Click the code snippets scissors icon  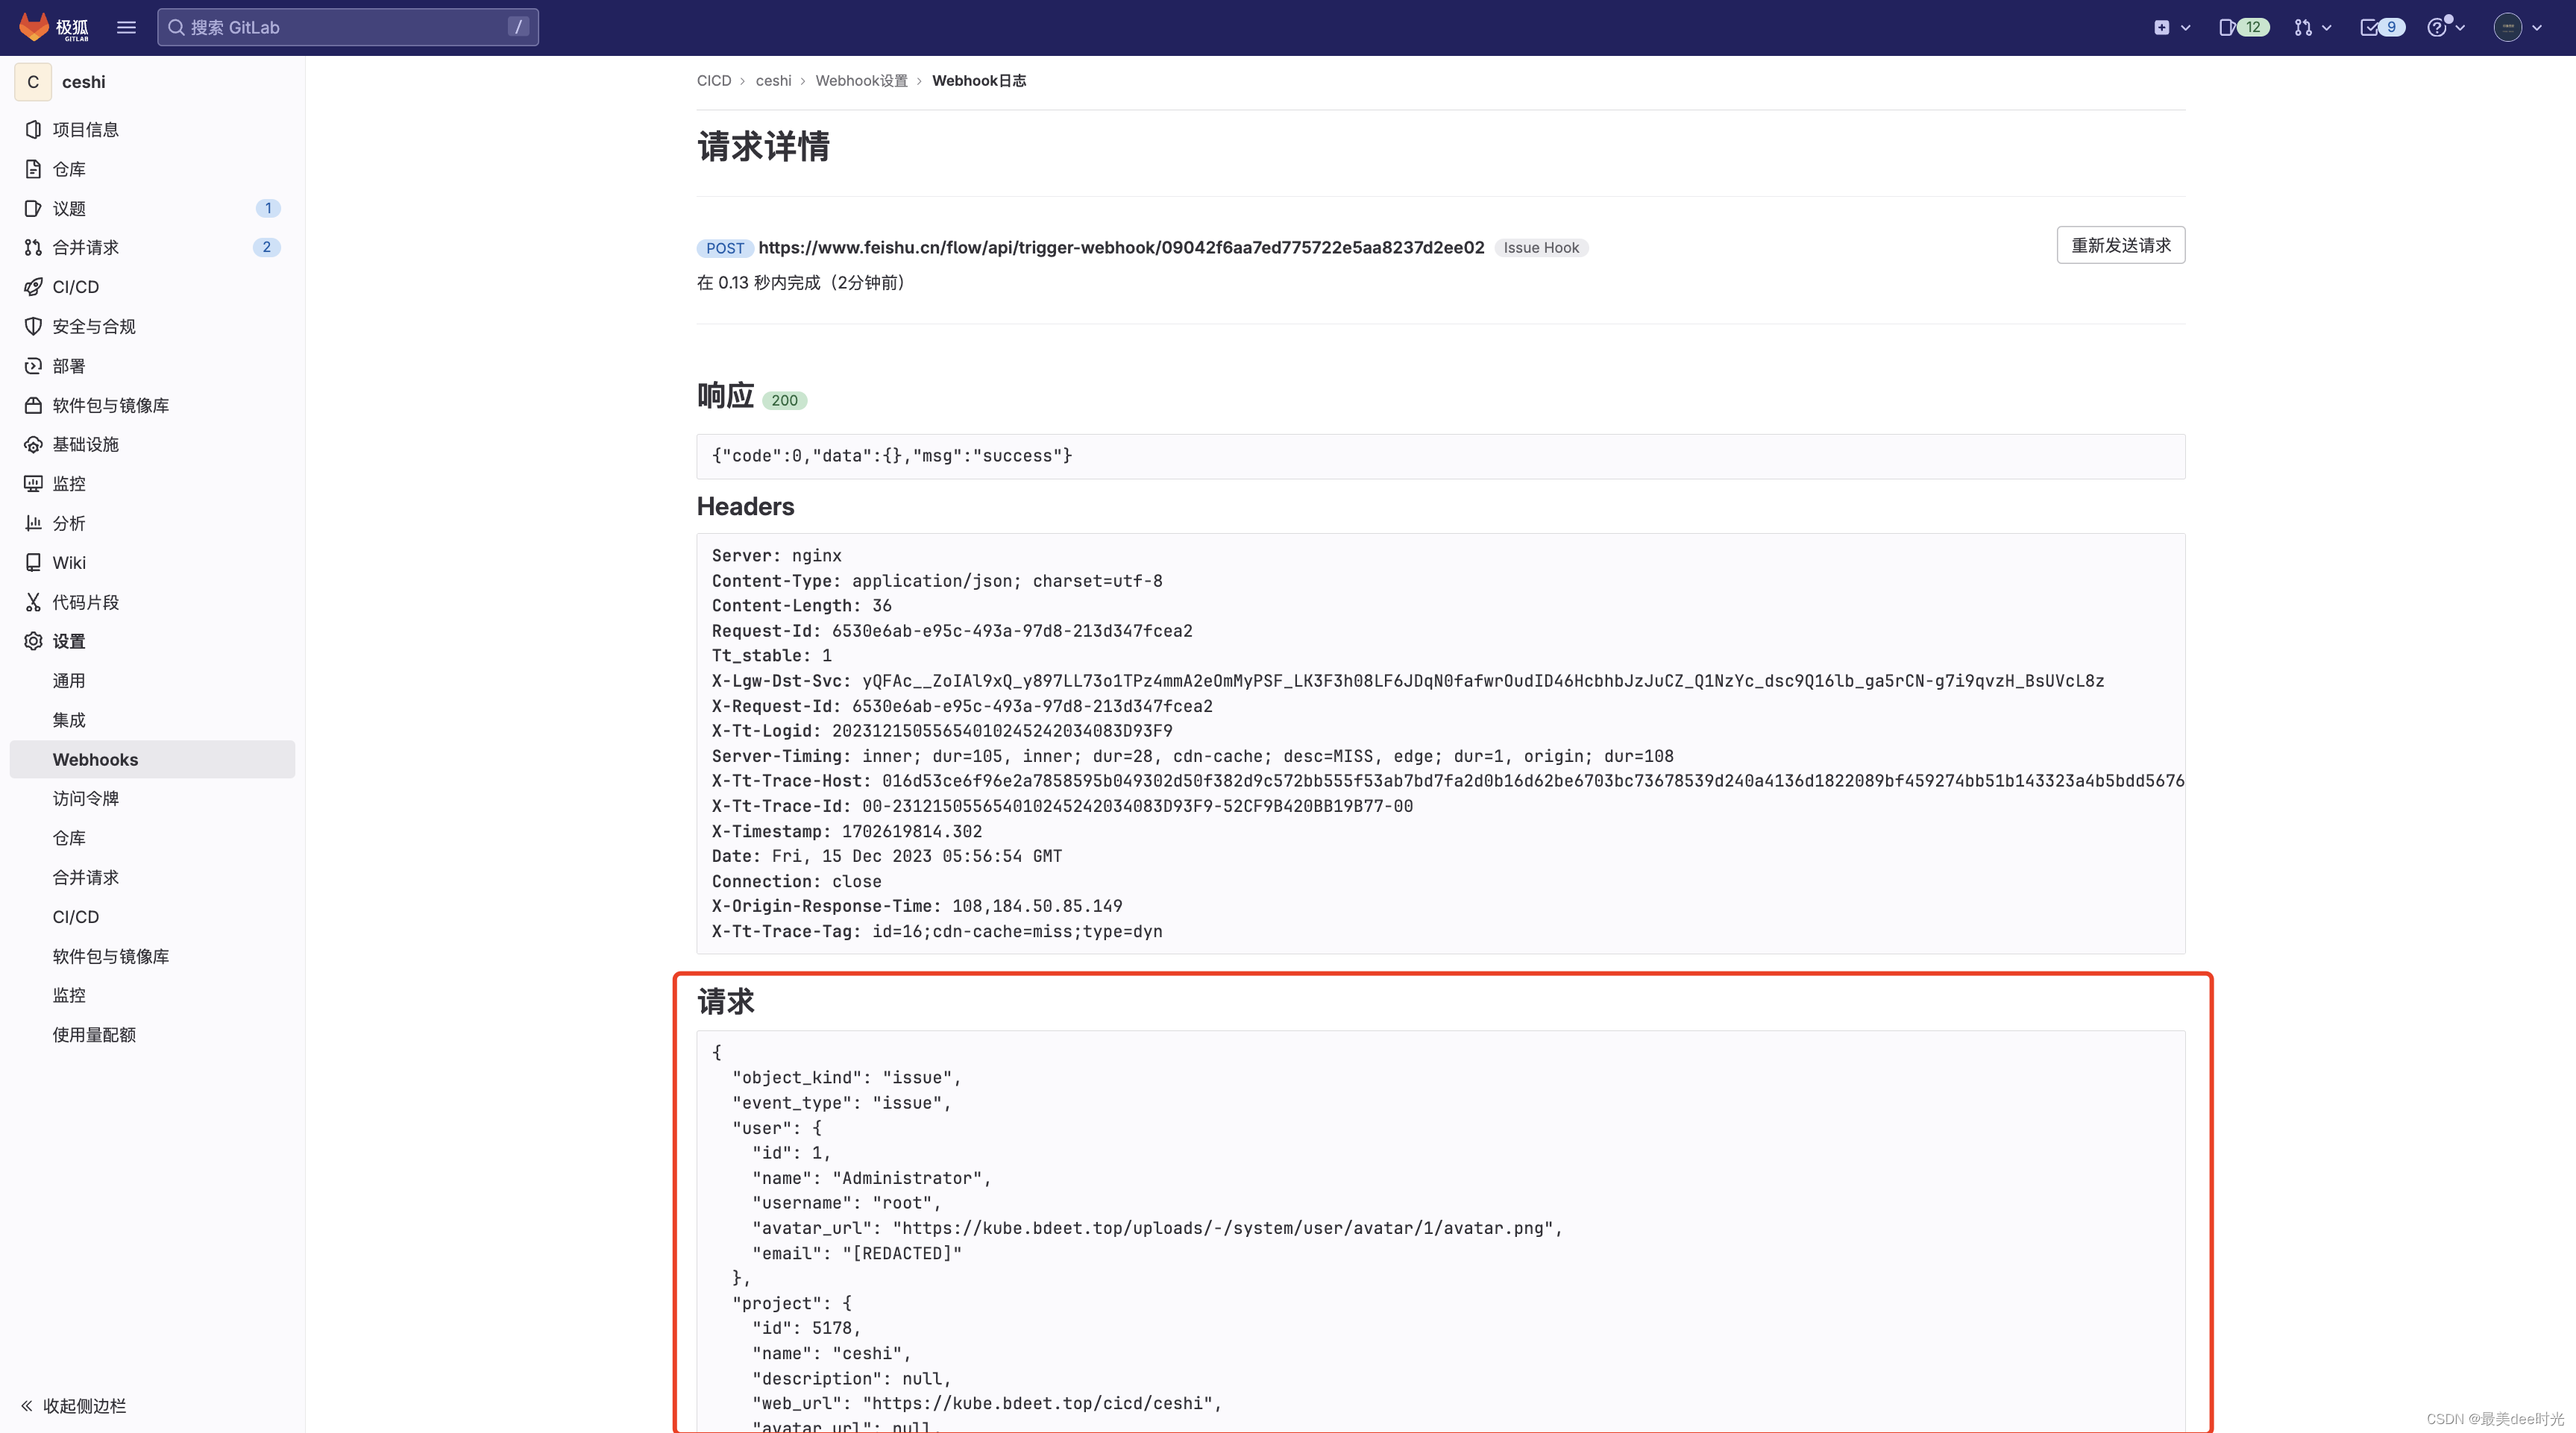(33, 602)
